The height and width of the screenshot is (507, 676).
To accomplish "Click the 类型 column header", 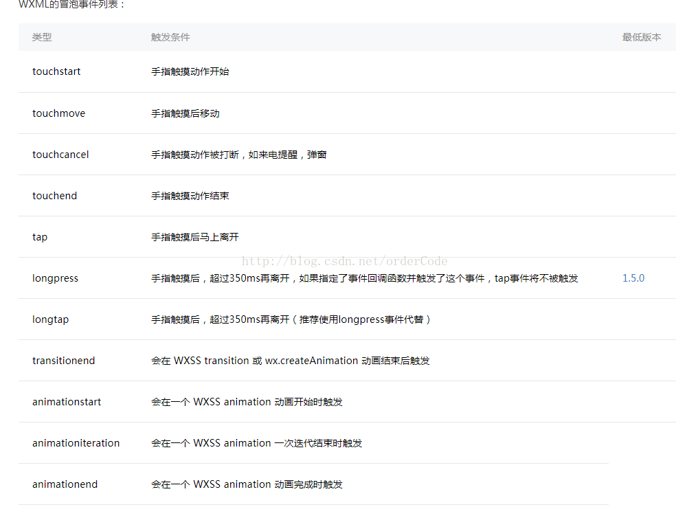I will click(x=42, y=37).
